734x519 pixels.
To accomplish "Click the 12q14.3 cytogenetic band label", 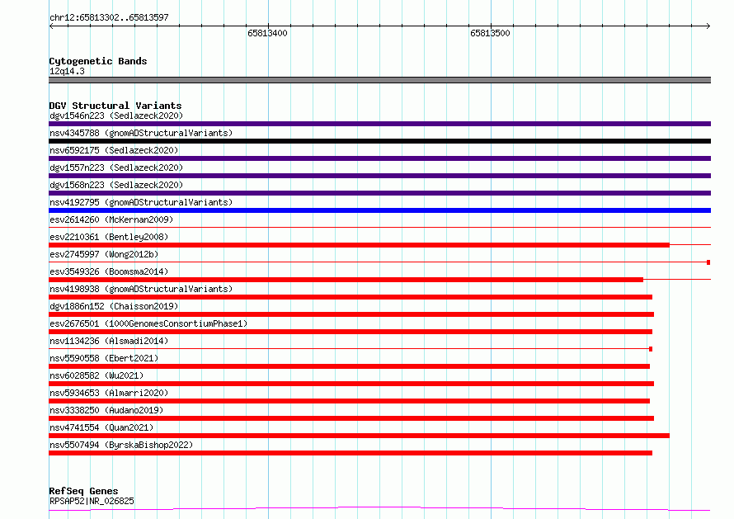I will pyautogui.click(x=67, y=71).
